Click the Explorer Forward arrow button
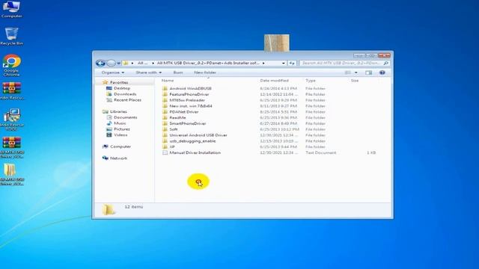479x269 pixels. pyautogui.click(x=111, y=63)
